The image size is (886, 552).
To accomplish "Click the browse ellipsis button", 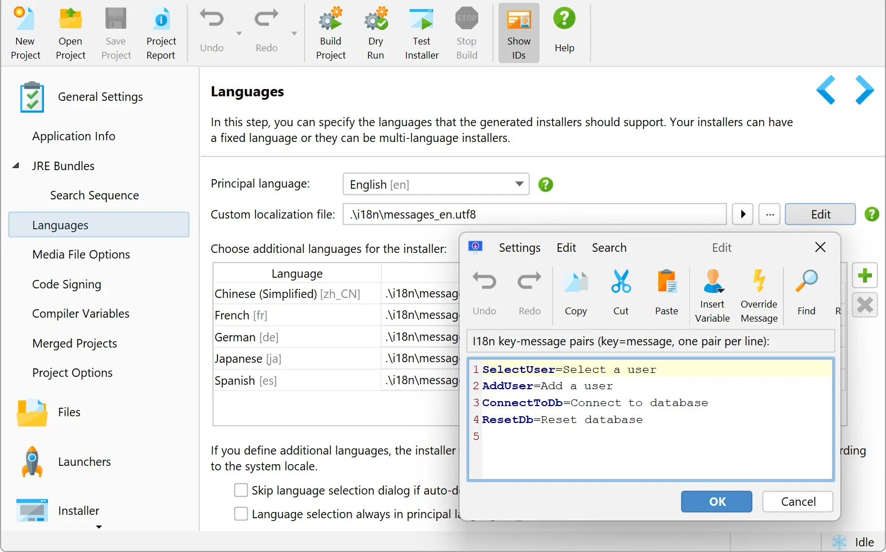I will [769, 214].
